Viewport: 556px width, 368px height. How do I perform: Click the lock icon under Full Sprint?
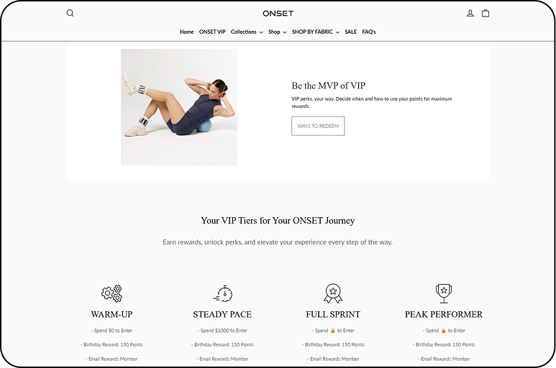(x=332, y=331)
